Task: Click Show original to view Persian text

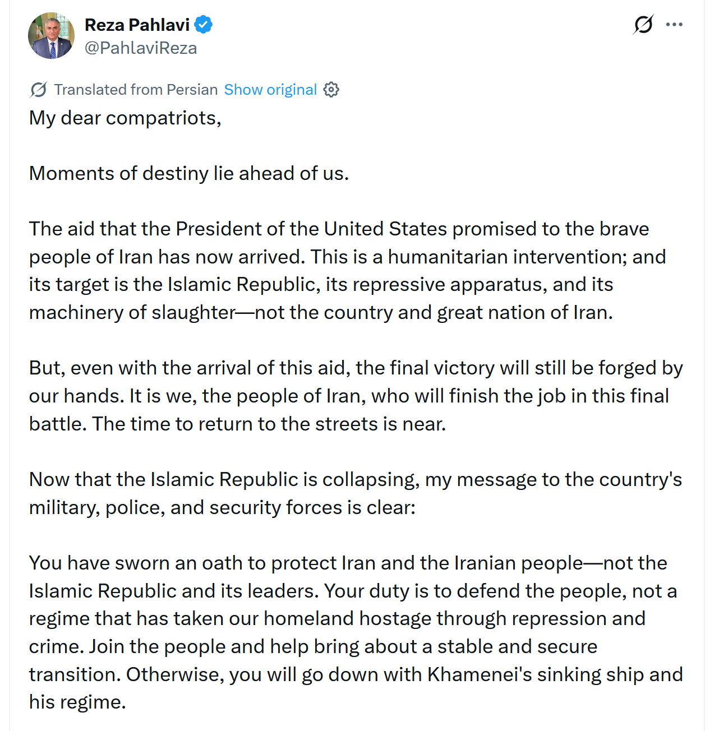Action: [x=270, y=90]
